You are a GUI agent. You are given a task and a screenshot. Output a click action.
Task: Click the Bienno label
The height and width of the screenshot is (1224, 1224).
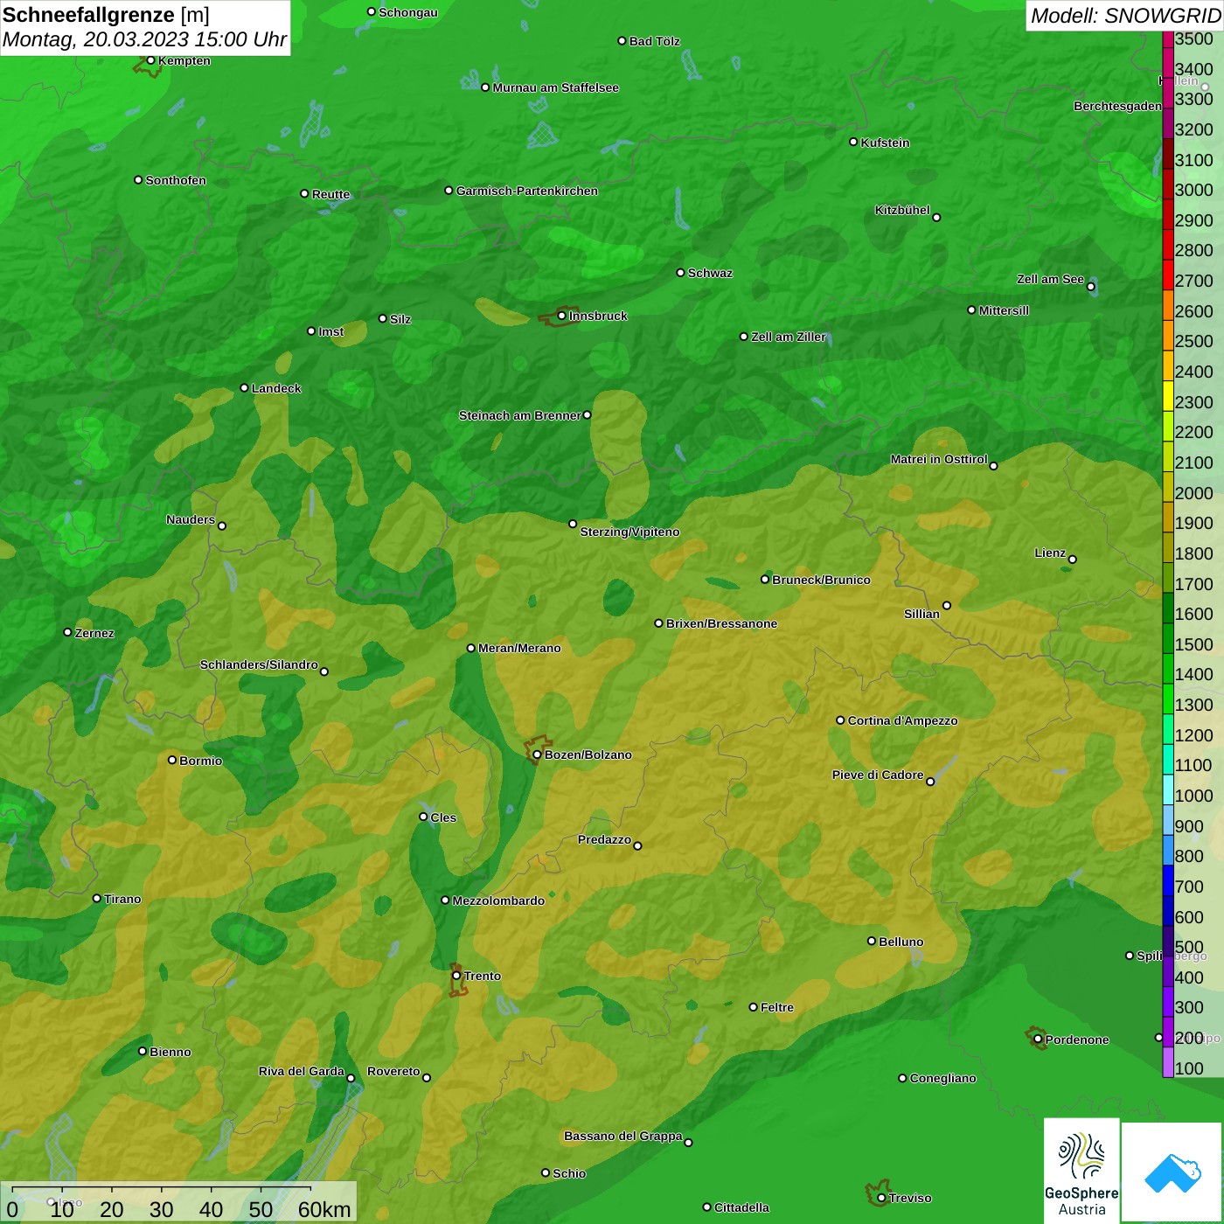170,1052
